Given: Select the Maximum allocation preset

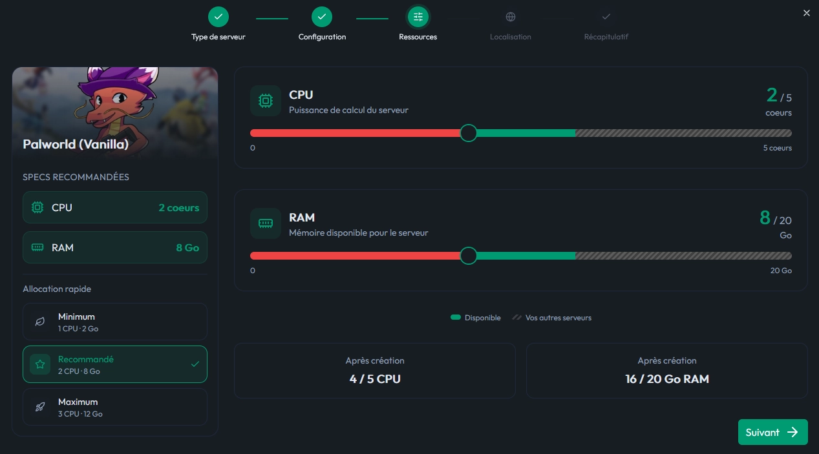Looking at the screenshot, I should pos(115,407).
